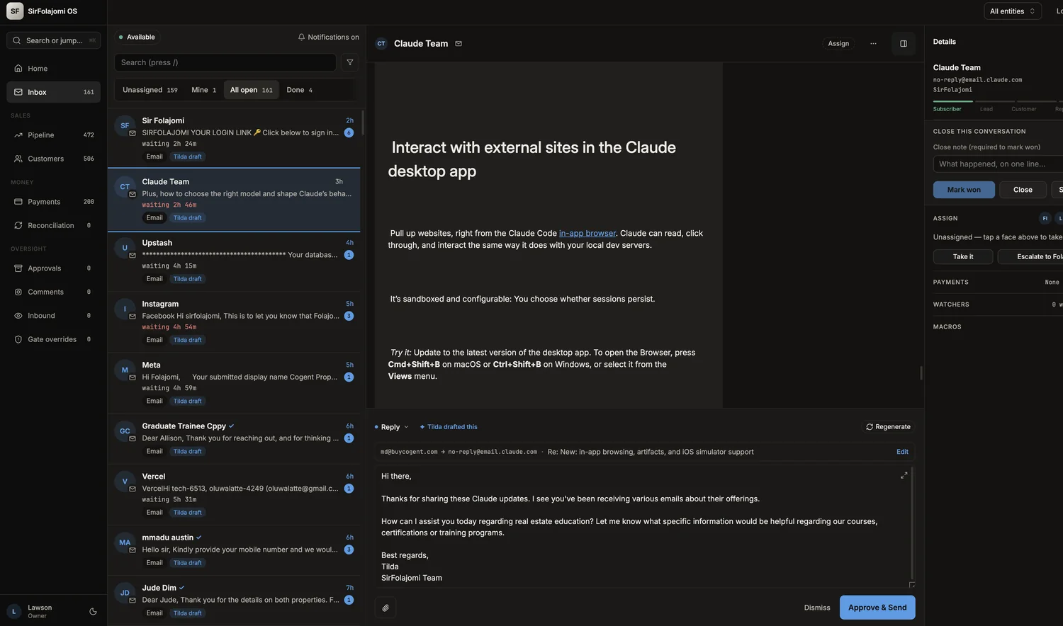Open the Upstash conversation
This screenshot has width=1063, height=626.
coord(234,261)
